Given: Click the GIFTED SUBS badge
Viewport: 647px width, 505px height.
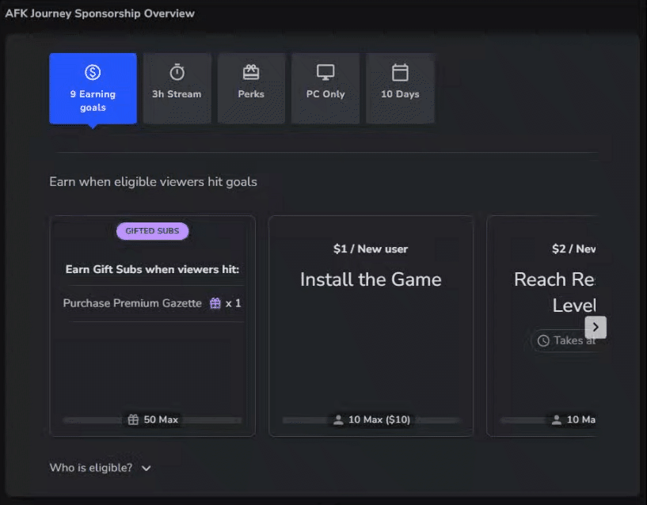Looking at the screenshot, I should 152,231.
